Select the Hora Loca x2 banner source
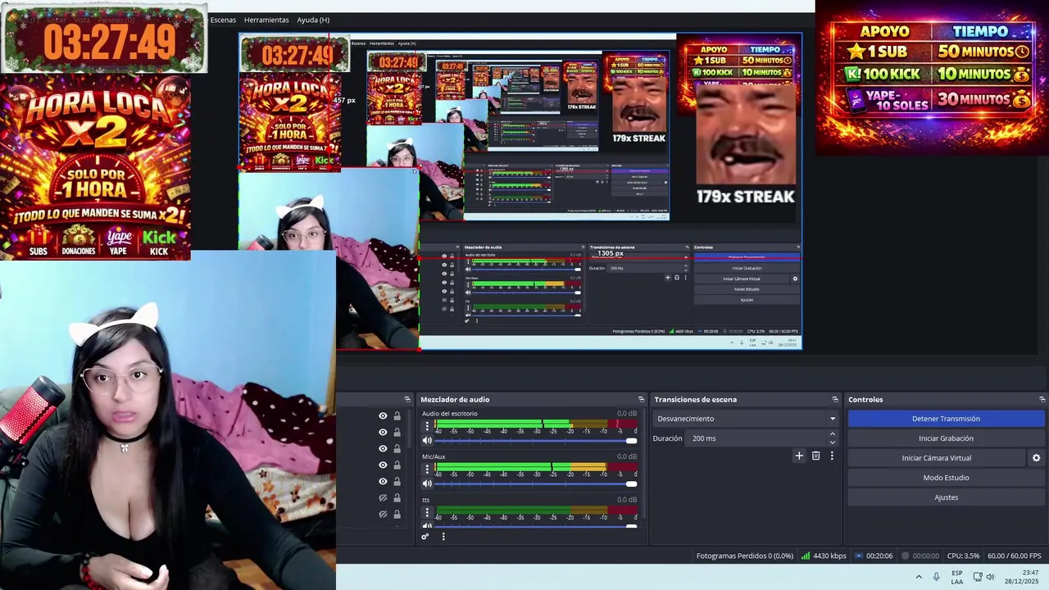This screenshot has width=1049, height=590. click(x=96, y=169)
